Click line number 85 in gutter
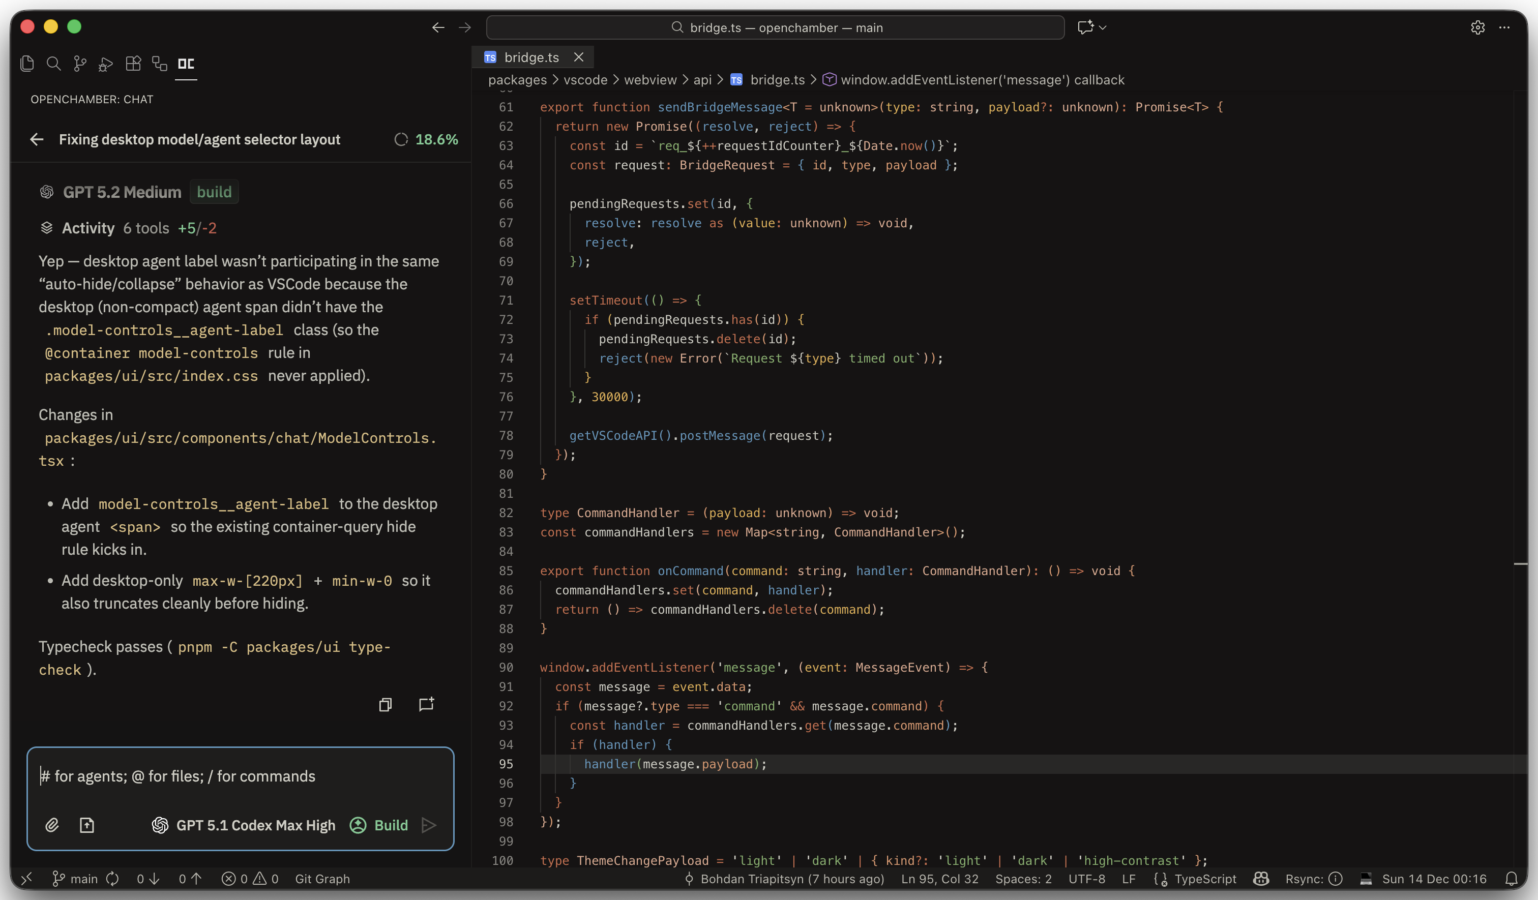Viewport: 1538px width, 900px height. pyautogui.click(x=506, y=571)
